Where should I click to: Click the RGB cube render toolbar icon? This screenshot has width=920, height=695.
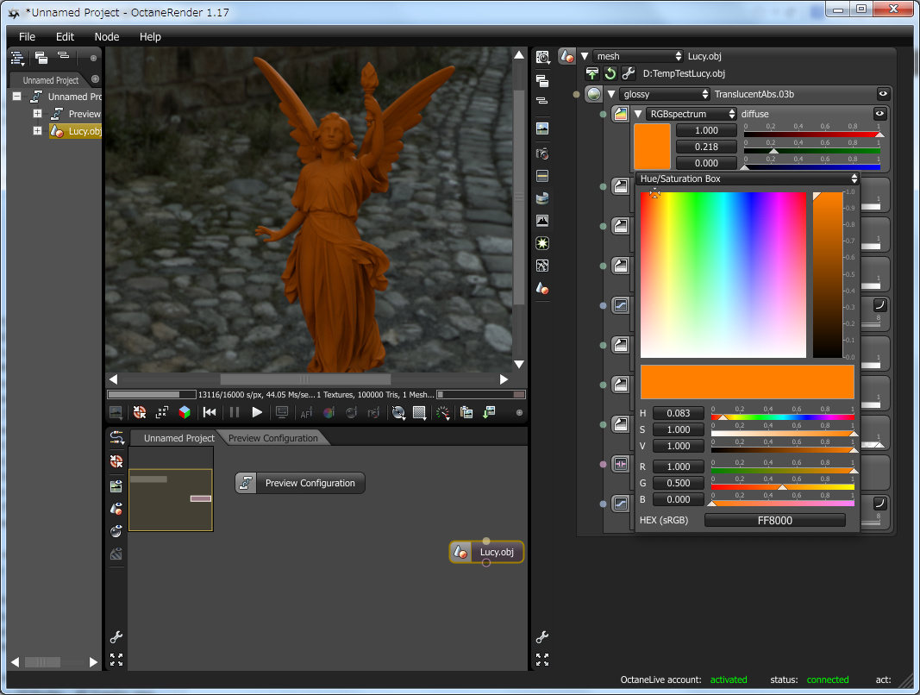tap(185, 413)
